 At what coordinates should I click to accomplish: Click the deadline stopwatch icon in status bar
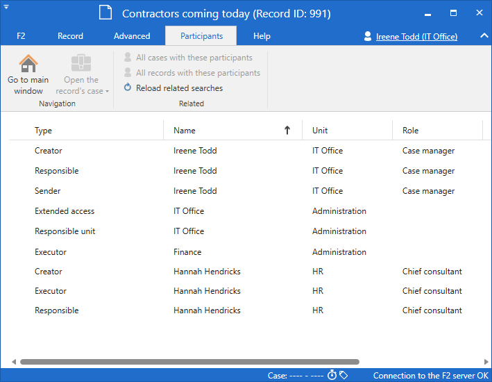click(x=332, y=375)
